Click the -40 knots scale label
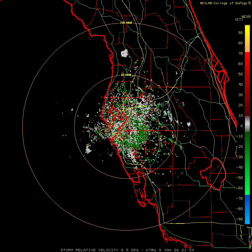The width and height of the screenshot is (252, 252). coord(239,167)
